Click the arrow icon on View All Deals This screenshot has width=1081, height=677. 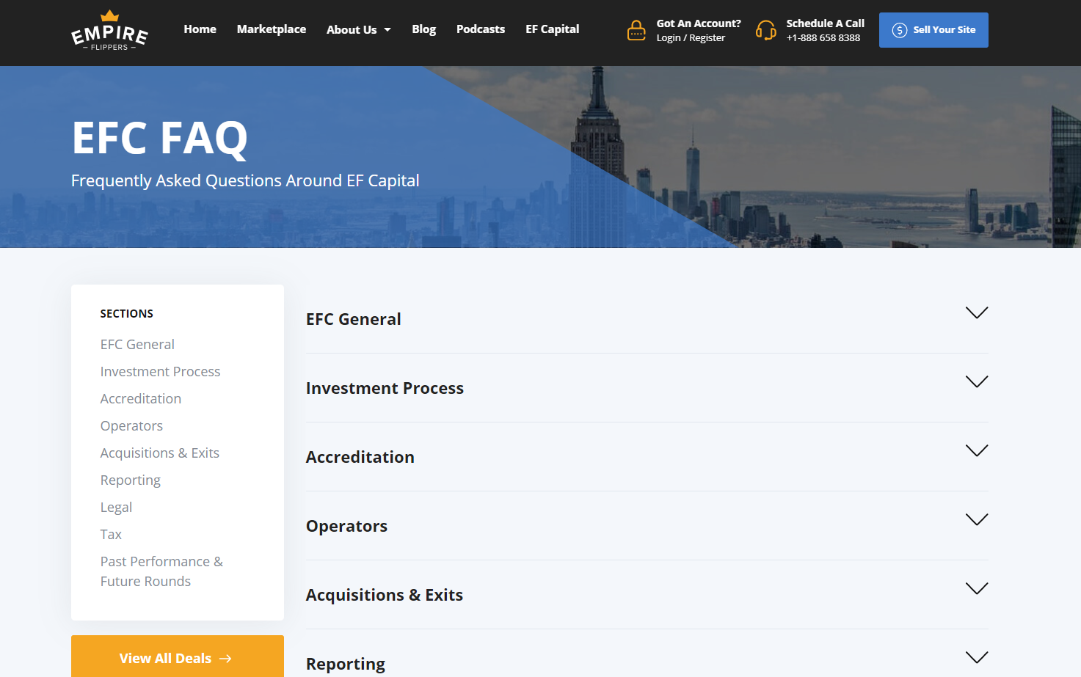coord(225,659)
